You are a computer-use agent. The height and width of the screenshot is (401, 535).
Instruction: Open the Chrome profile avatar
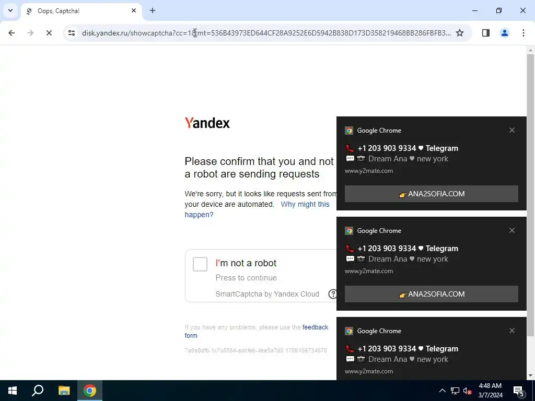505,33
